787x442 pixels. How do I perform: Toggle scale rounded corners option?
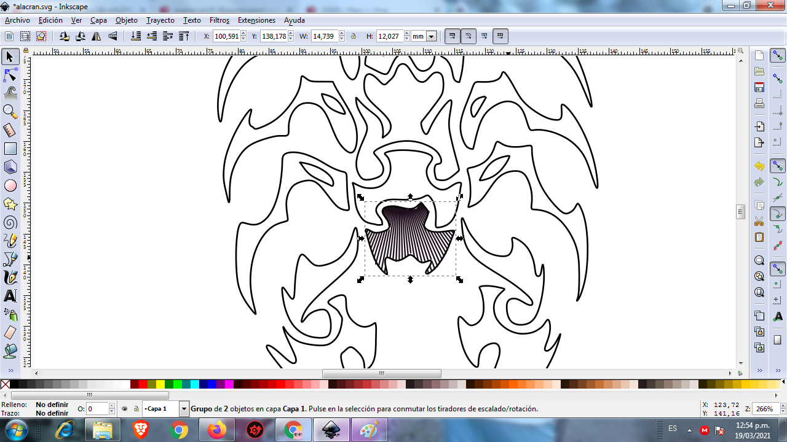click(x=469, y=36)
